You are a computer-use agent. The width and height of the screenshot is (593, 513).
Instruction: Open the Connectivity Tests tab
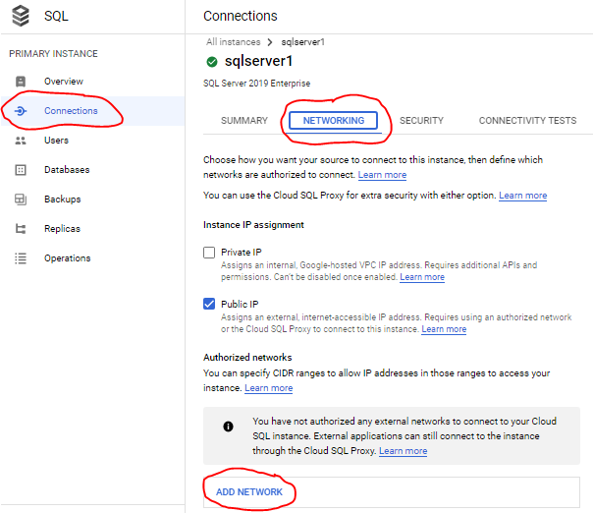tap(527, 121)
